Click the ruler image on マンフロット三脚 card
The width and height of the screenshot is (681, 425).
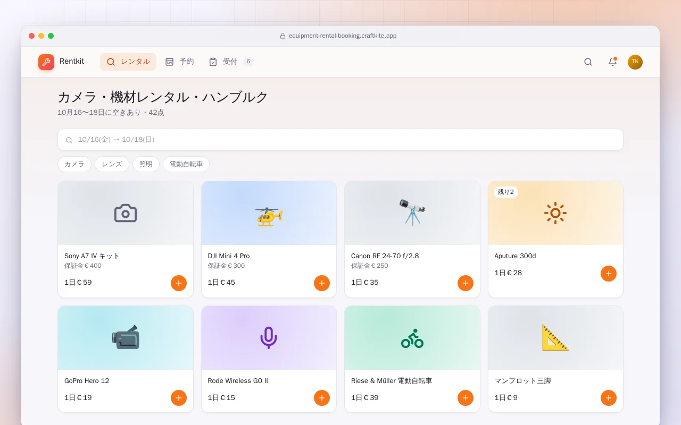coord(555,338)
